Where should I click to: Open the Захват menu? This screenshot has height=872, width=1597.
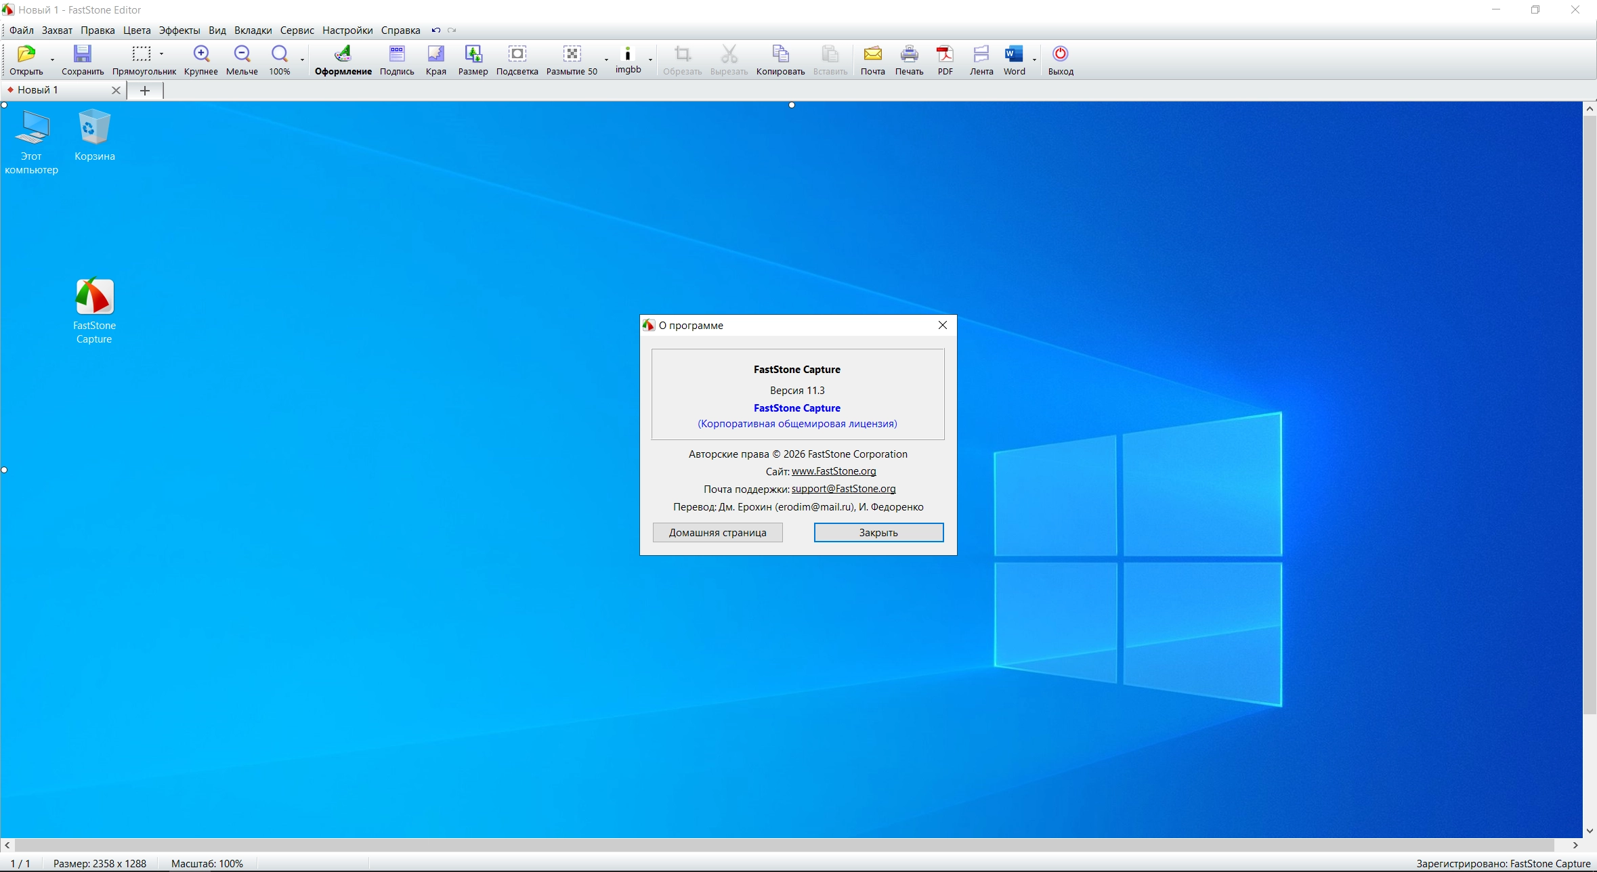[x=57, y=30]
